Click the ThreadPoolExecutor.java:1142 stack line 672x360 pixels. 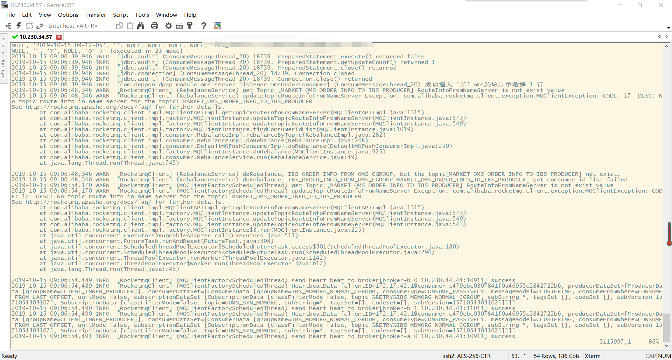click(183, 258)
